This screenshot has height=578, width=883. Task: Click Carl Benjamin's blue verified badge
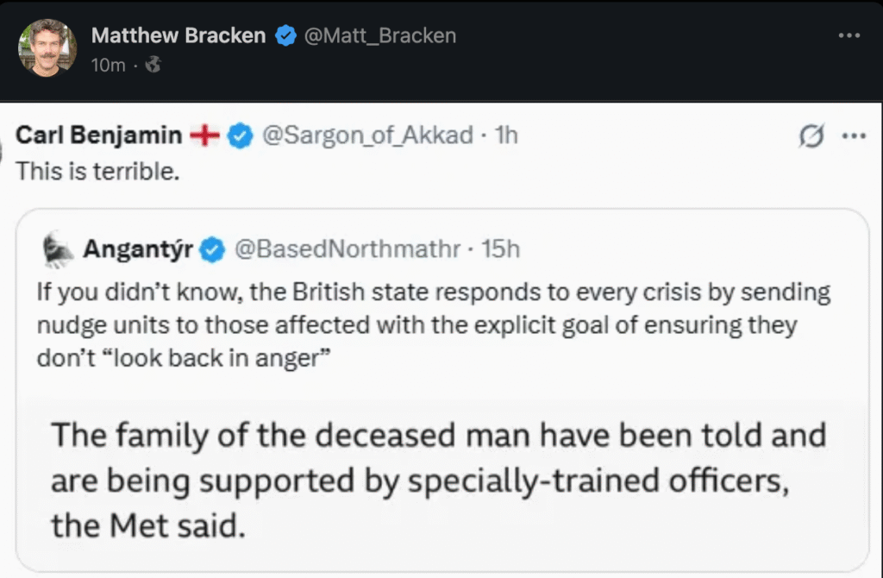tap(240, 135)
